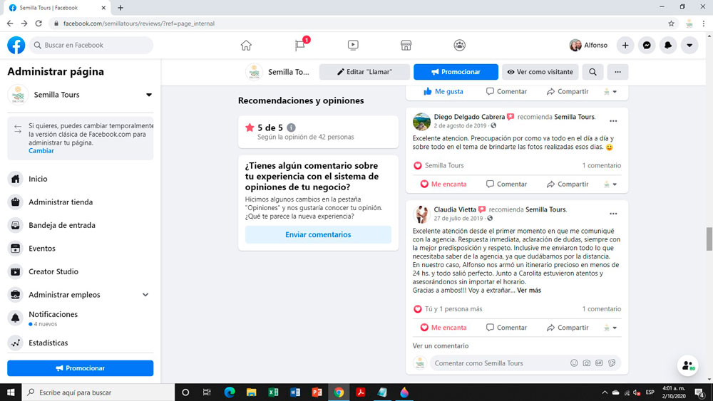This screenshot has width=713, height=401.
Task: Search the page with the magnifier button
Action: click(593, 72)
